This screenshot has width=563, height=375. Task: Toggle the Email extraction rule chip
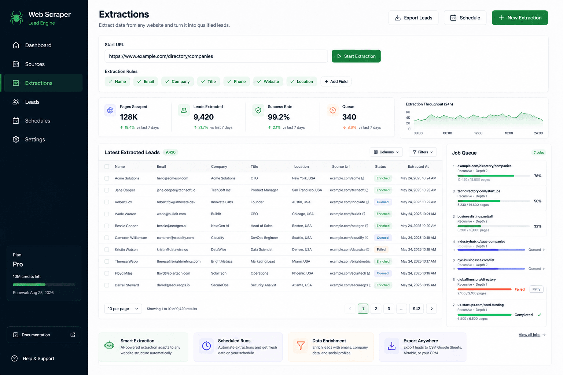(146, 81)
